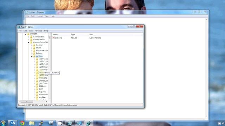This screenshot has width=225, height=126.
Task: Select the (Default) string value icon
Action: pos(54,38)
